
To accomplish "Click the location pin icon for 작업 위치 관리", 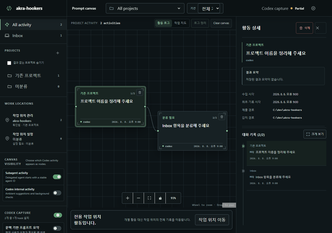I will [7, 120].
